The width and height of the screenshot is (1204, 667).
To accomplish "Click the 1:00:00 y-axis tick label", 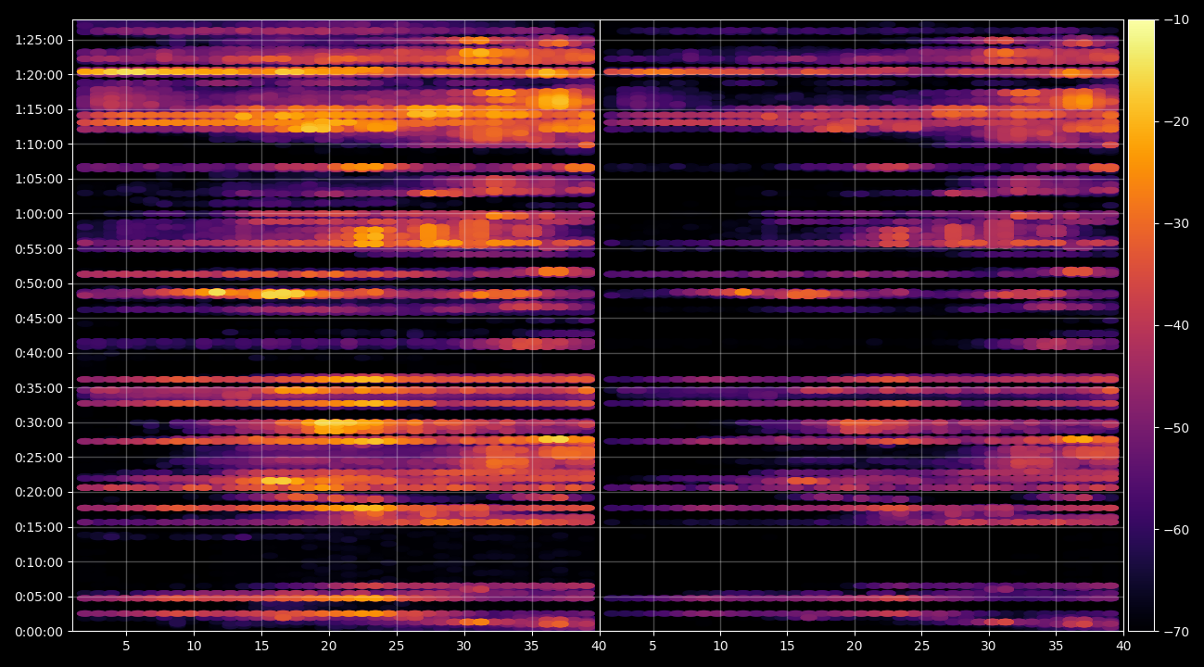I will (x=39, y=214).
